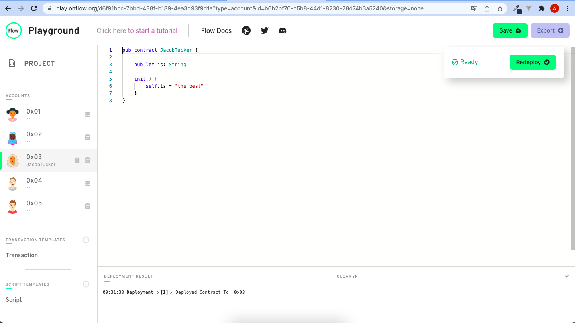
Task: Open storage icon for account 0x05
Action: pos(88,206)
